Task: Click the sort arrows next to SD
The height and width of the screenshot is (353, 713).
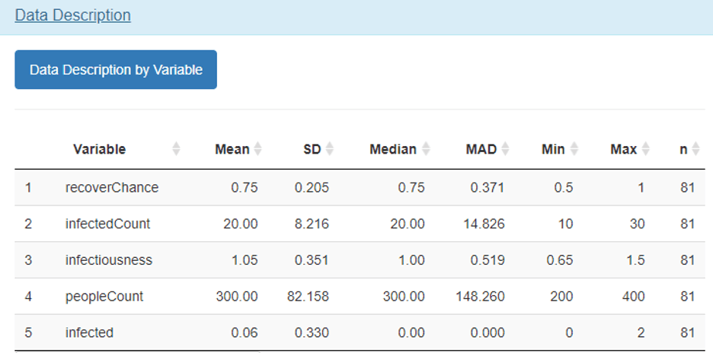Action: (x=329, y=149)
